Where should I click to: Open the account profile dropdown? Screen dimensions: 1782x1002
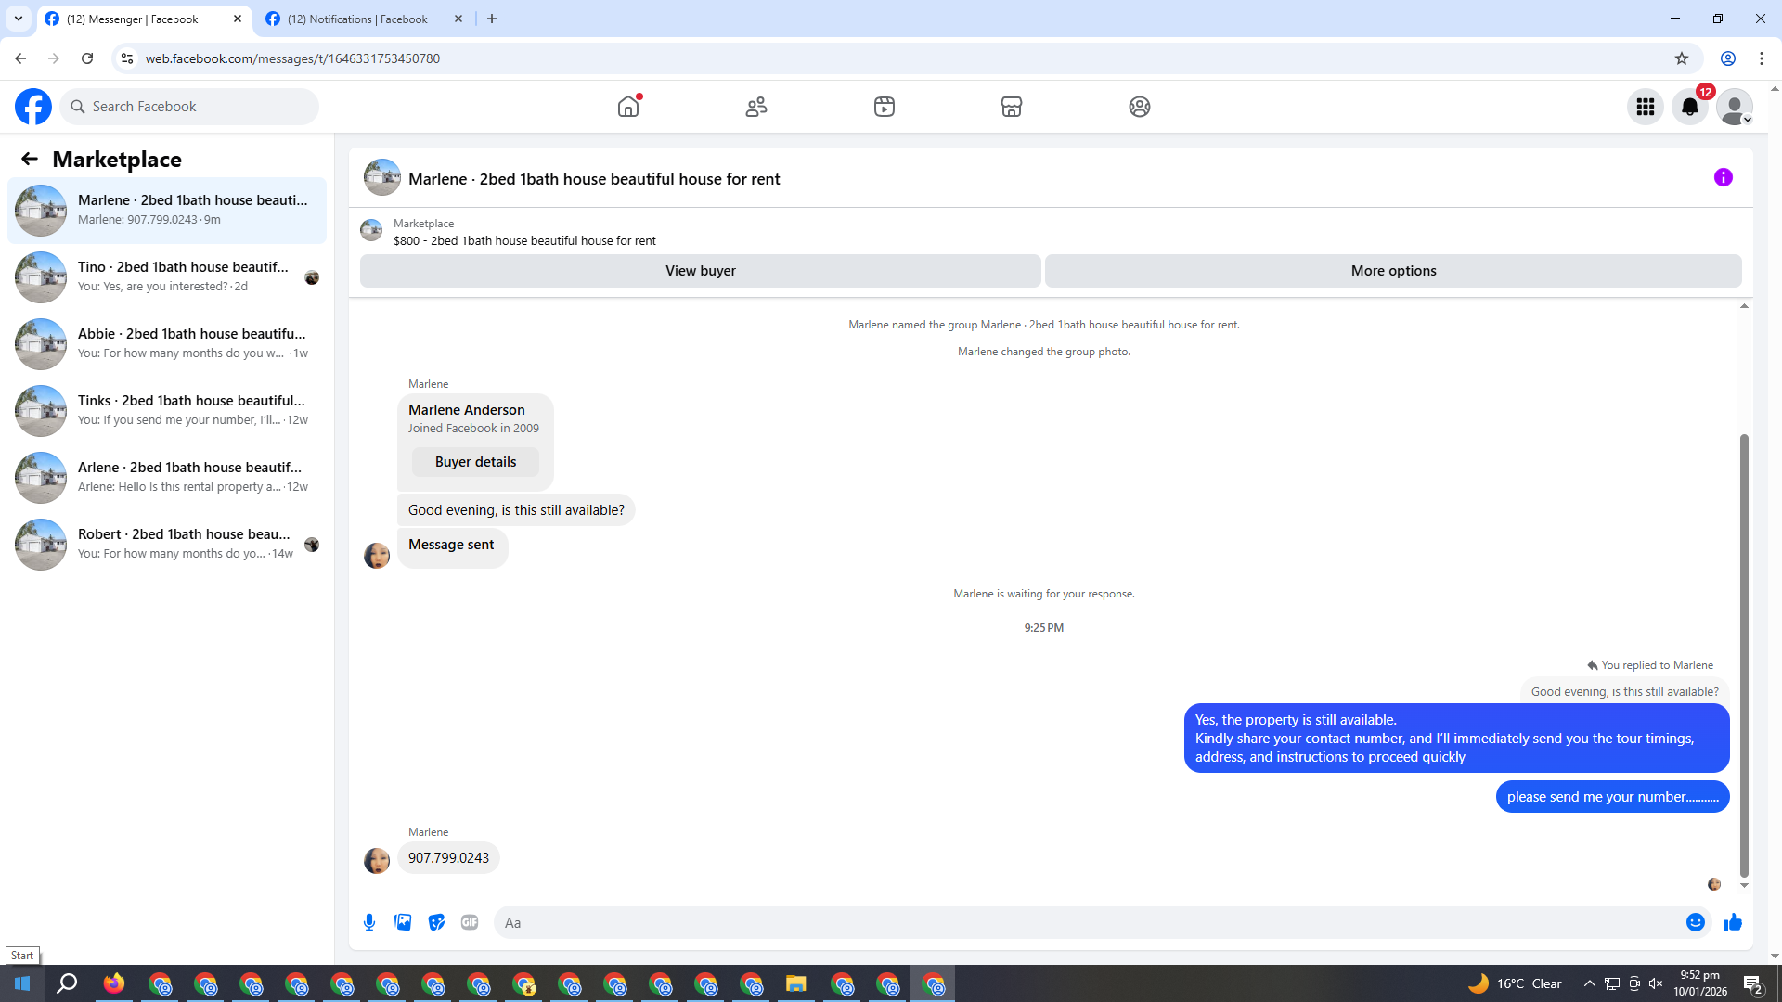[1734, 107]
